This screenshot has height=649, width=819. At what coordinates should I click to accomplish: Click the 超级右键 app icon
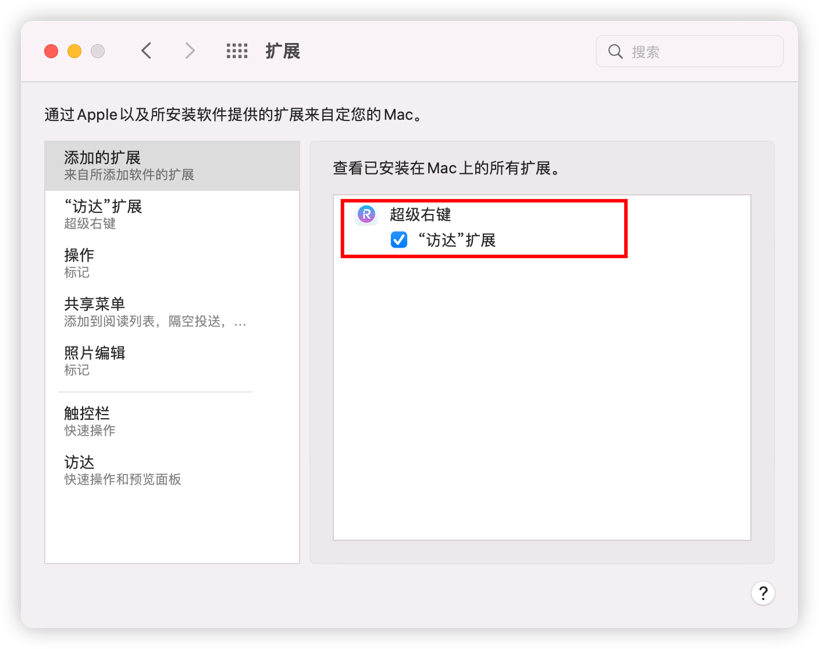pos(366,215)
